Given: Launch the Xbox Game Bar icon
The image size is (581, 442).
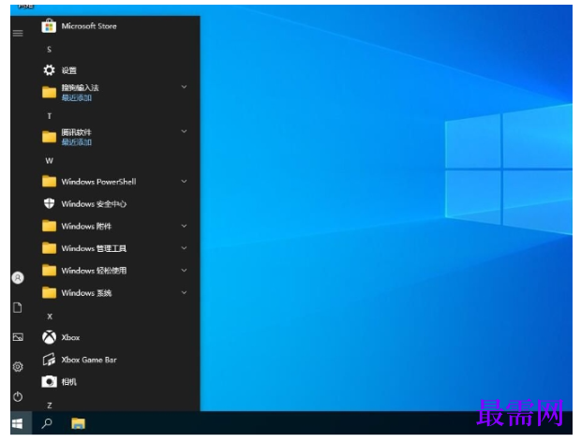Looking at the screenshot, I should click(49, 360).
